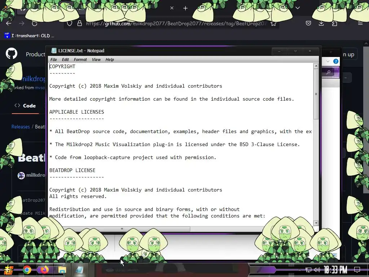The image size is (369, 277).
Task: Open the volume speaker icon in tray
Action: 317,270
